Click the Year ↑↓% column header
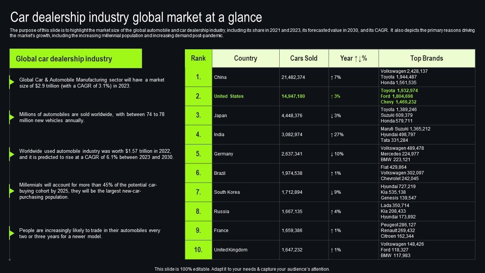The image size is (485, 273). [353, 58]
